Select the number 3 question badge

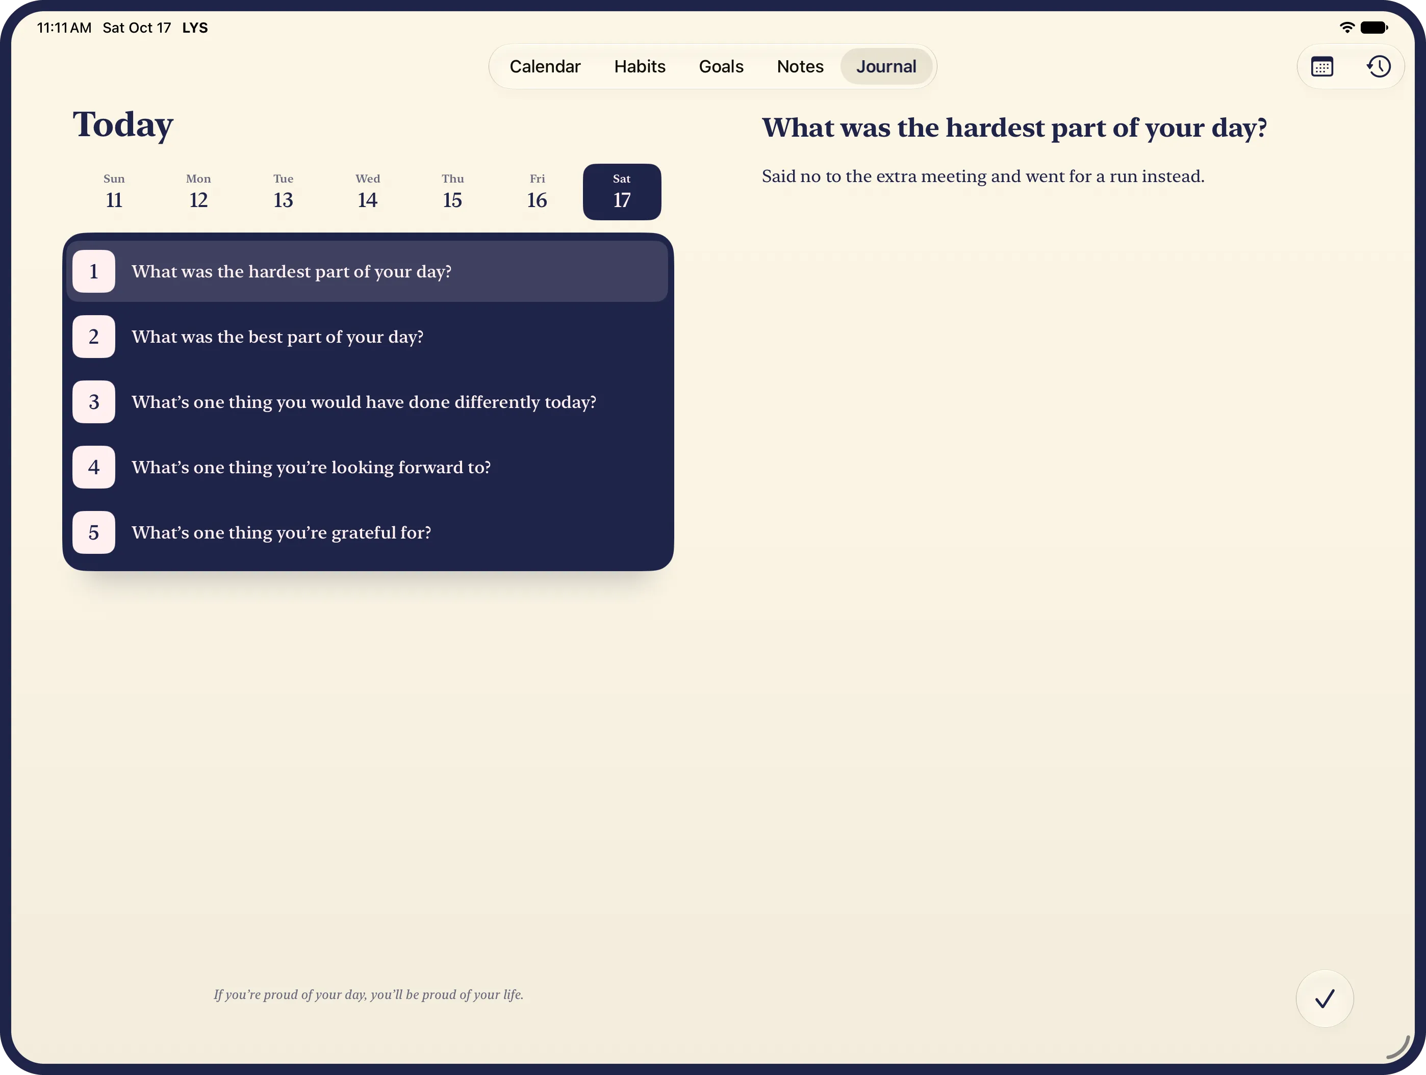[x=93, y=401]
